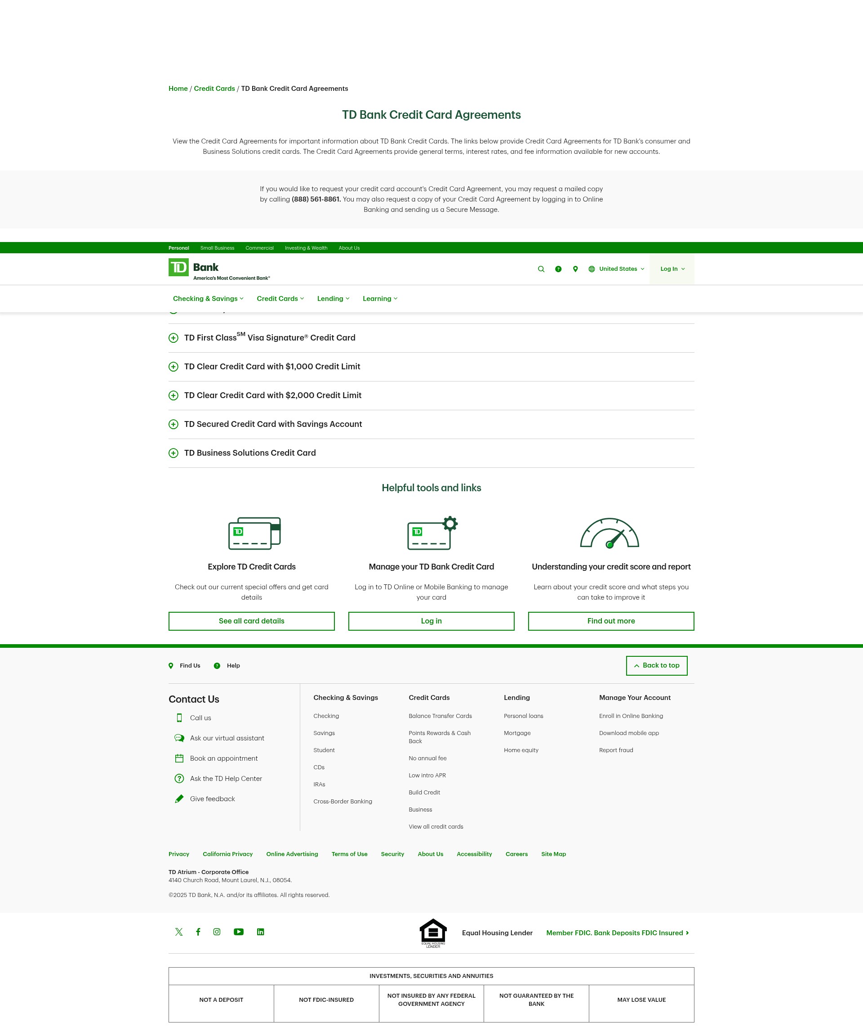The width and height of the screenshot is (863, 1036).
Task: Click the Find Us pin icon in footer
Action: (171, 665)
